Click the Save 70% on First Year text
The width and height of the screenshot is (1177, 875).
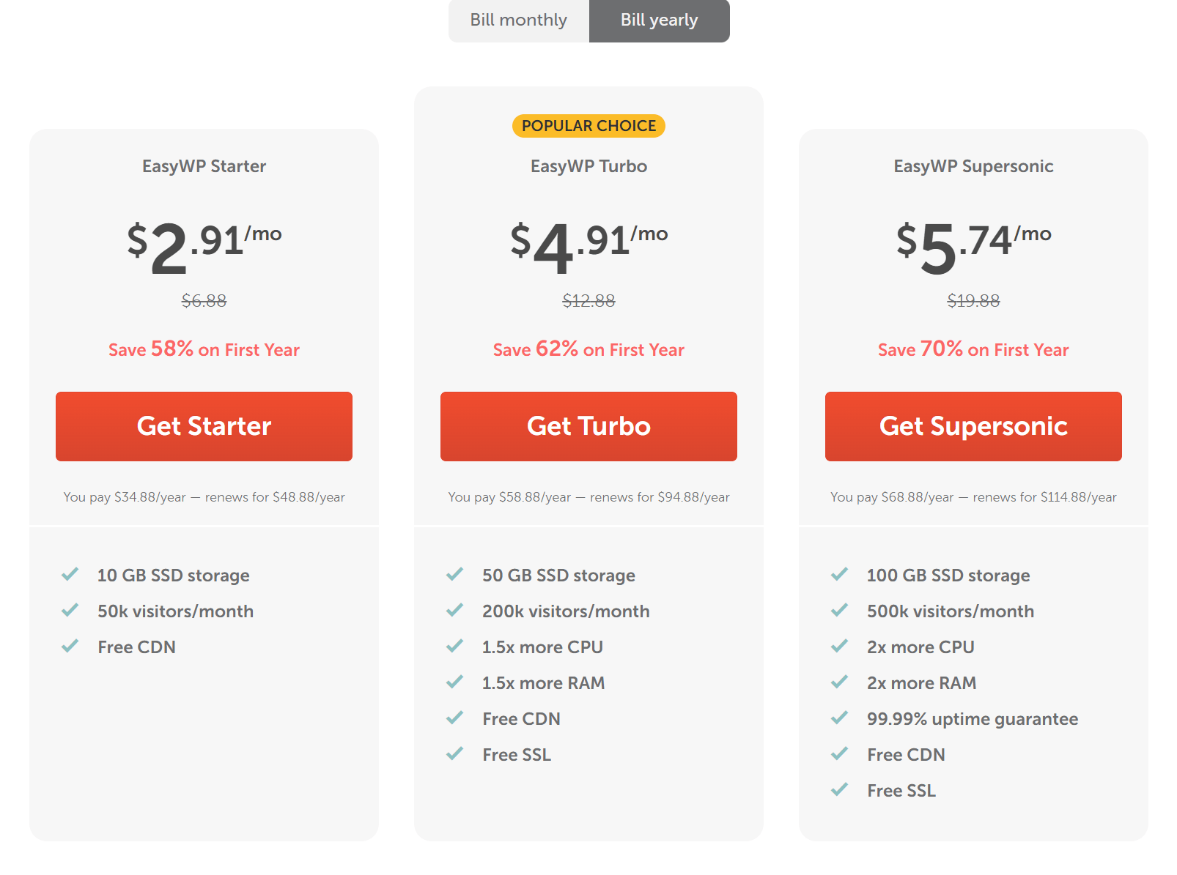click(973, 349)
